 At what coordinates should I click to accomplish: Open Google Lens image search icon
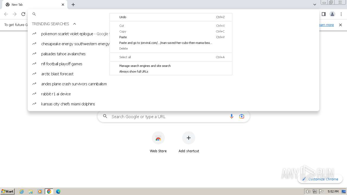point(242,116)
